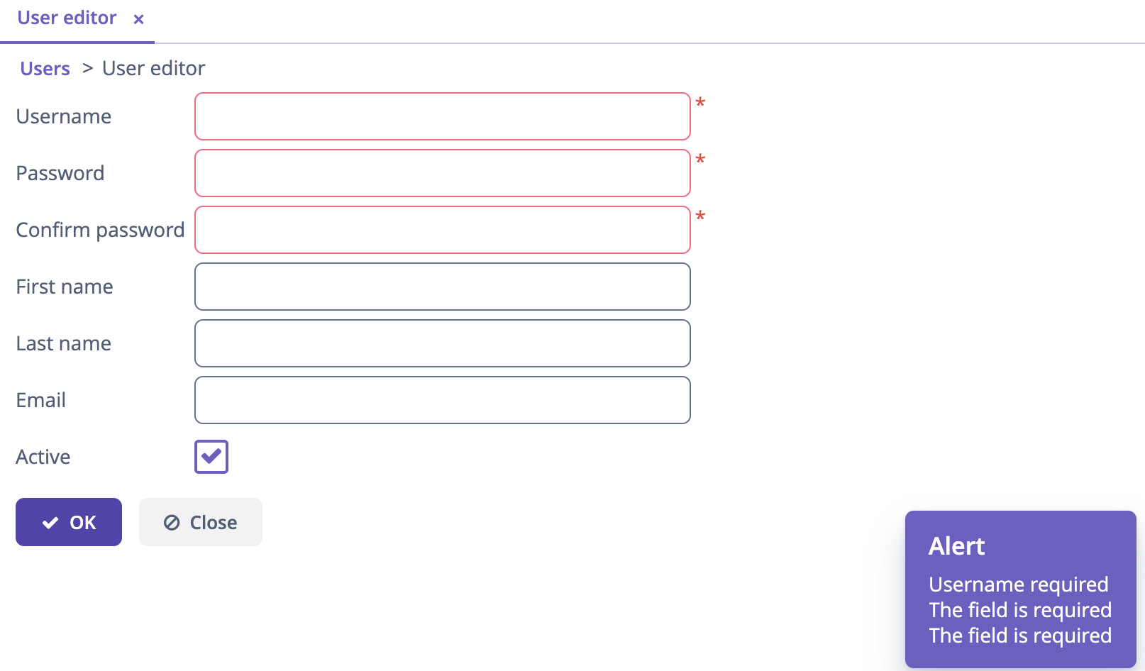Toggle the Active setting off
The image size is (1145, 671).
point(211,457)
